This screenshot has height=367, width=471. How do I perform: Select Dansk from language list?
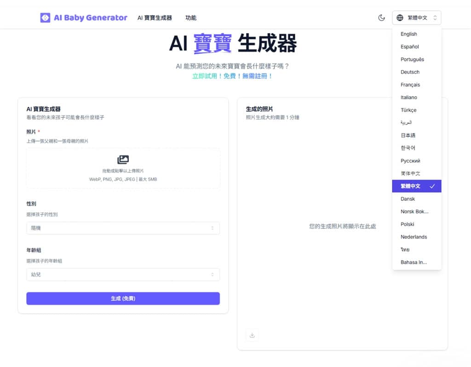417,199
